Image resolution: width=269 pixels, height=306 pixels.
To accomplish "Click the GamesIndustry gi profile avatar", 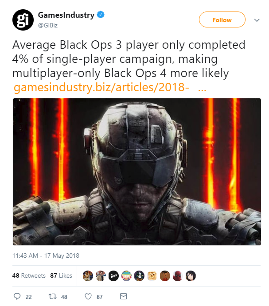I will coord(23,20).
